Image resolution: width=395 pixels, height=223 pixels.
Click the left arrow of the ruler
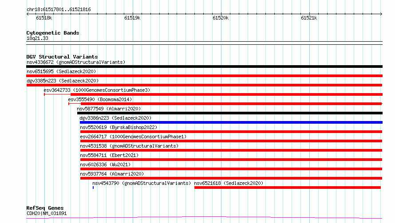pos(28,14)
